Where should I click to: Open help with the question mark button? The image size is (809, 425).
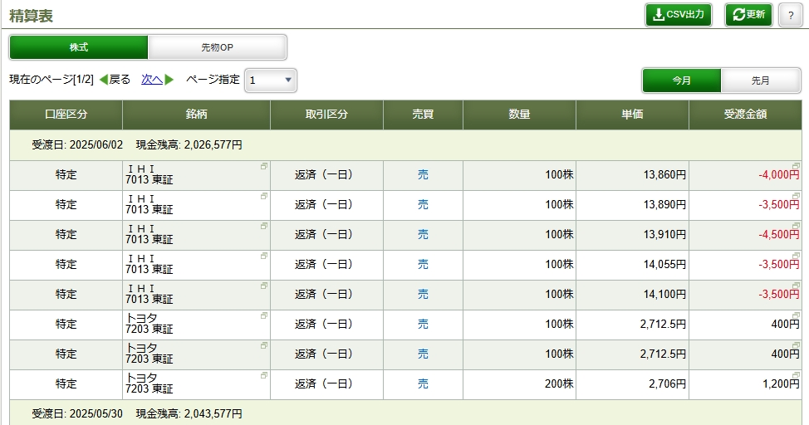pos(791,16)
